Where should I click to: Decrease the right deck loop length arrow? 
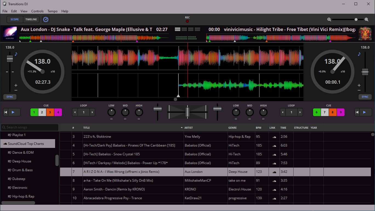pyautogui.click(x=282, y=112)
